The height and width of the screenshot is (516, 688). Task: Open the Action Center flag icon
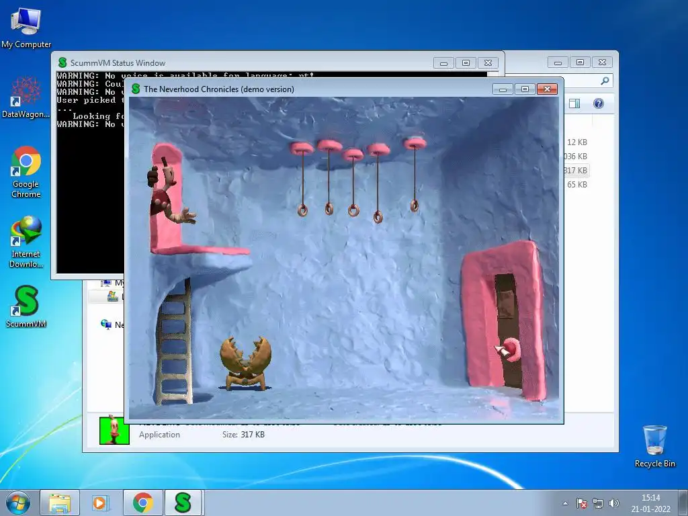(x=581, y=503)
